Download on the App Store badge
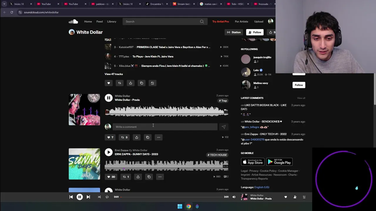Screen dimensions: 376x211 [253, 162]
